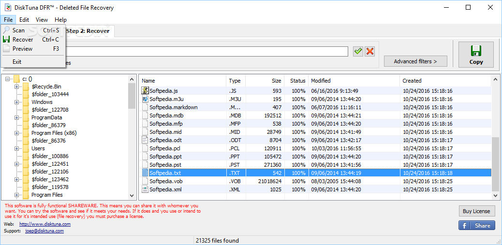Click the ProgramData folder icon
This screenshot has height=245, width=502.
[26, 118]
